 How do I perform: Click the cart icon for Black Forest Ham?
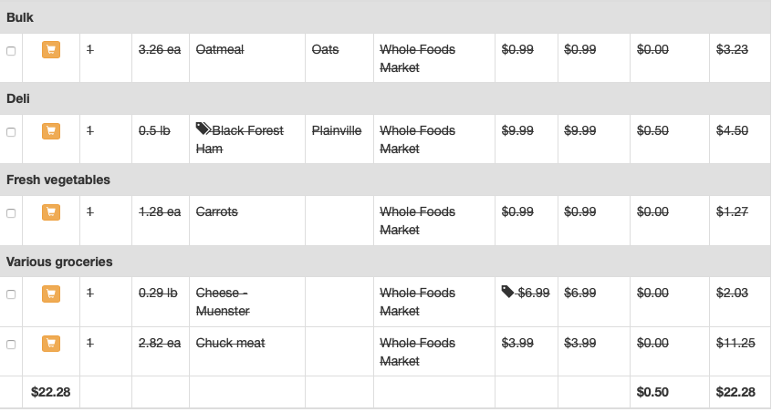click(51, 131)
